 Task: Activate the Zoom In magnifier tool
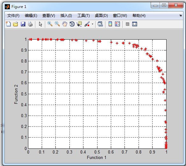tap(50, 24)
